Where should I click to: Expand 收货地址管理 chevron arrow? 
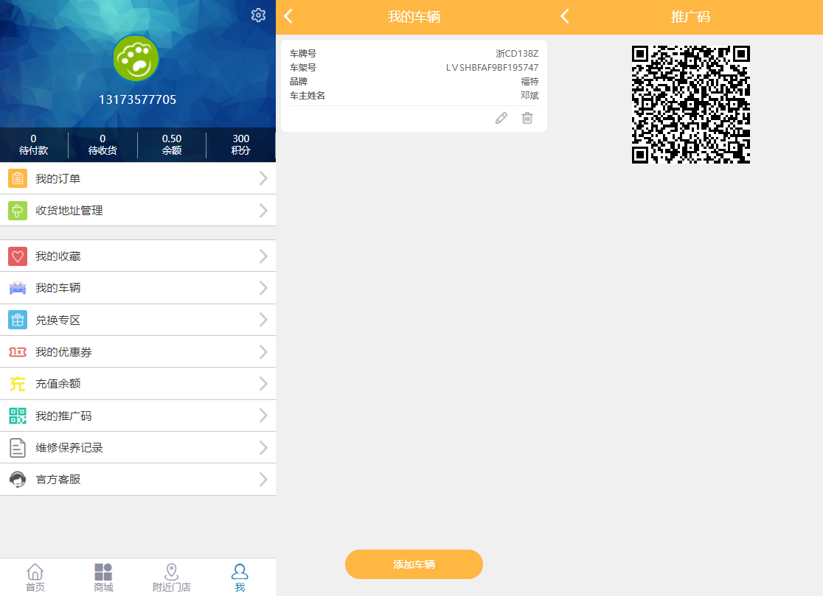tap(263, 211)
